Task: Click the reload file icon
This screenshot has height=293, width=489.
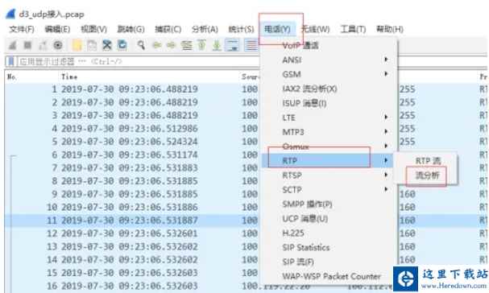Action: (122, 46)
